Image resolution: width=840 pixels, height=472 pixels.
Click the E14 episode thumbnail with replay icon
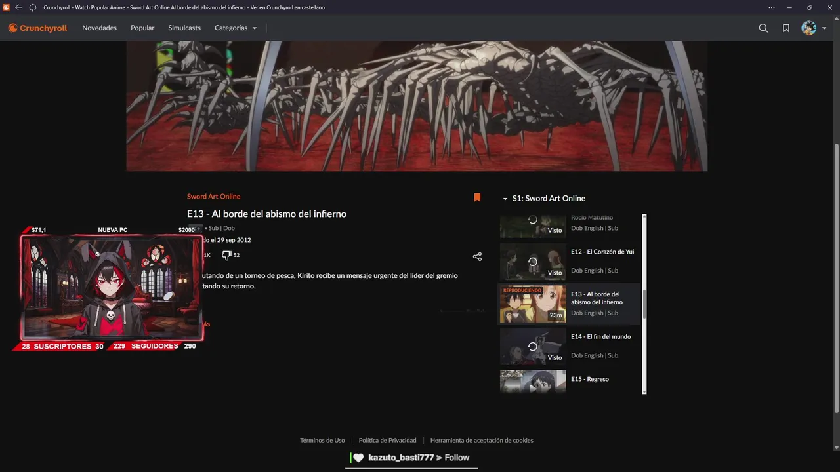tap(533, 346)
